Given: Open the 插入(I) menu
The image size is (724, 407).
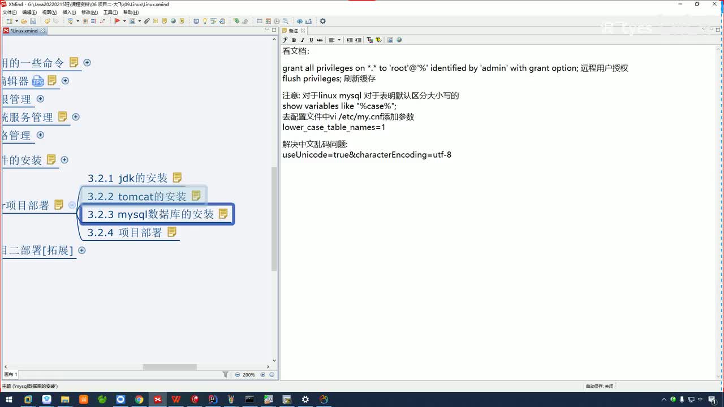Looking at the screenshot, I should 69,12.
